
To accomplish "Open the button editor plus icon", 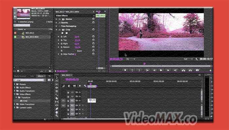I will (x=210, y=71).
